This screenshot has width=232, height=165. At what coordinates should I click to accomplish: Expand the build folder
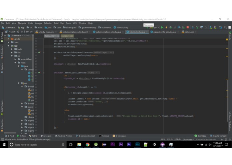pos(12,49)
